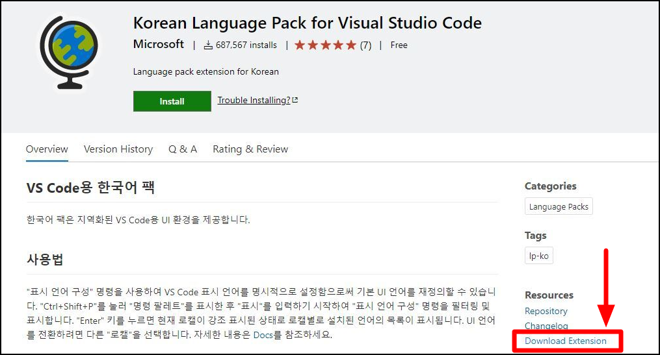Click the external link icon beside Trouble Installing
This screenshot has width=660, height=355.
(295, 100)
